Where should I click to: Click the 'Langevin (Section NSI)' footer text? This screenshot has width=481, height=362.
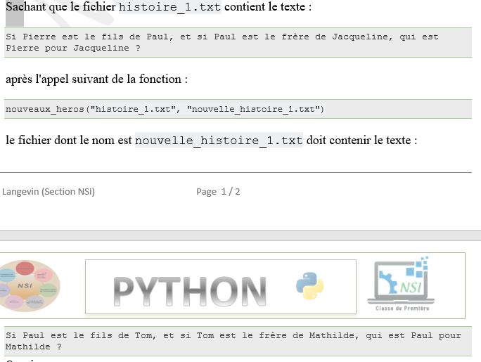point(49,192)
